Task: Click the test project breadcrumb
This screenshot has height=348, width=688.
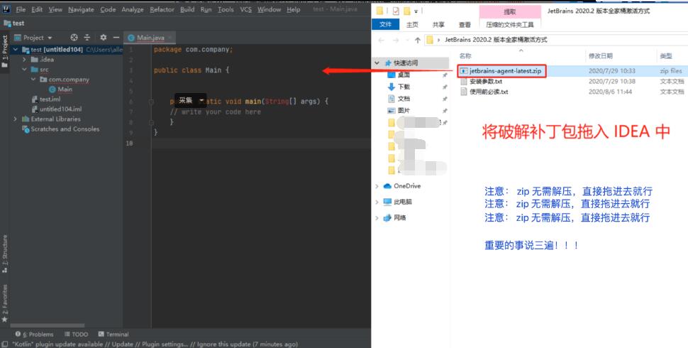Action: pos(14,23)
